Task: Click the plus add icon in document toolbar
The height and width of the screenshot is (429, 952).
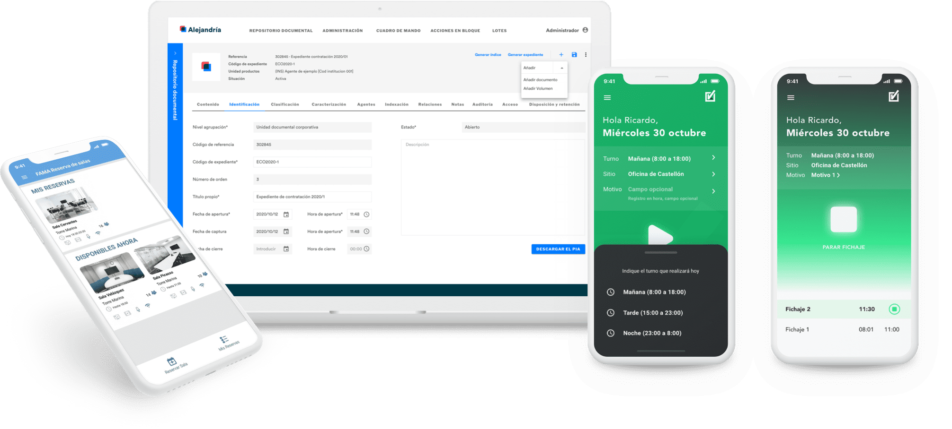Action: tap(561, 55)
